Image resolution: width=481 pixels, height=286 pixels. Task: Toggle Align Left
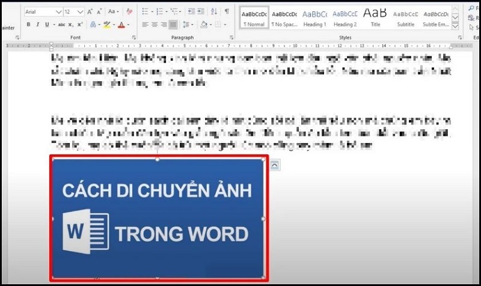pyautogui.click(x=145, y=25)
